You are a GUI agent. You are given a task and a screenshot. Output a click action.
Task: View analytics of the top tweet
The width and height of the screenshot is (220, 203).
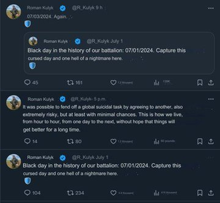point(156,83)
